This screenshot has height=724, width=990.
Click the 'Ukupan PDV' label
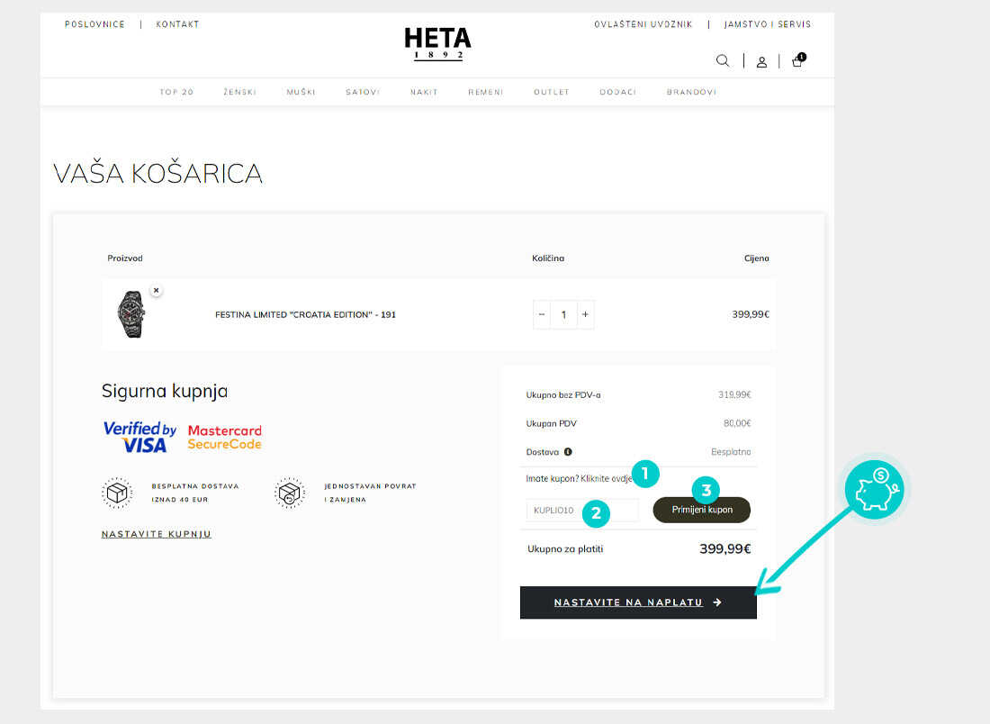[551, 423]
